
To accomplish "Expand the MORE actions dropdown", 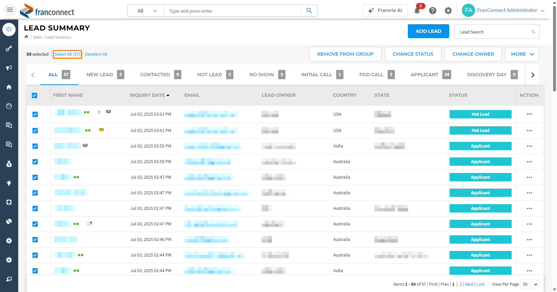I will 522,54.
